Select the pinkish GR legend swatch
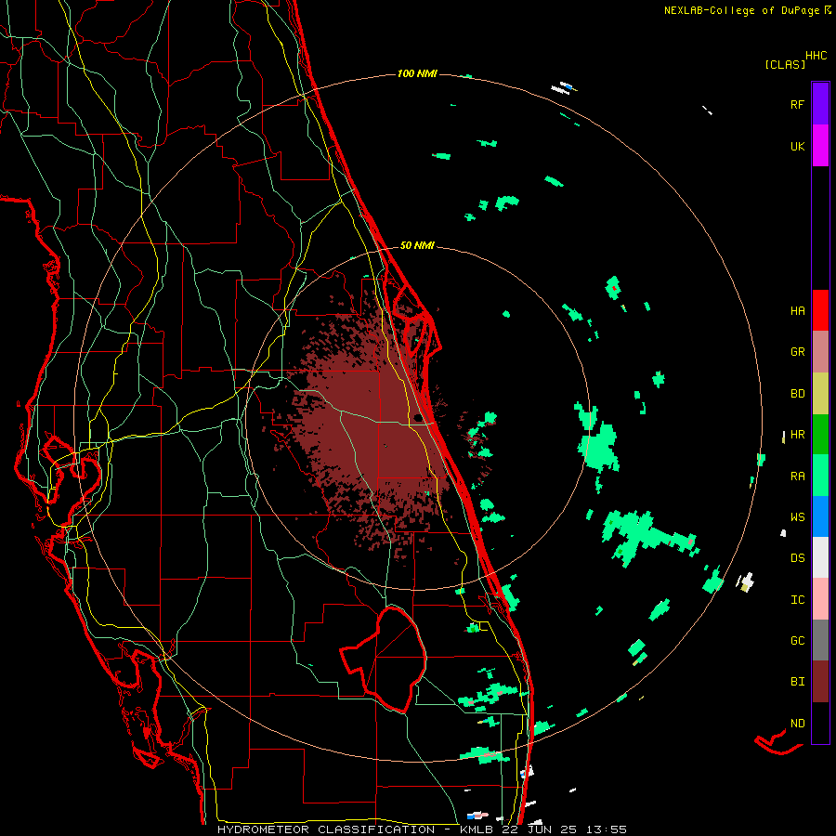Viewport: 836px width, 836px height. point(820,352)
